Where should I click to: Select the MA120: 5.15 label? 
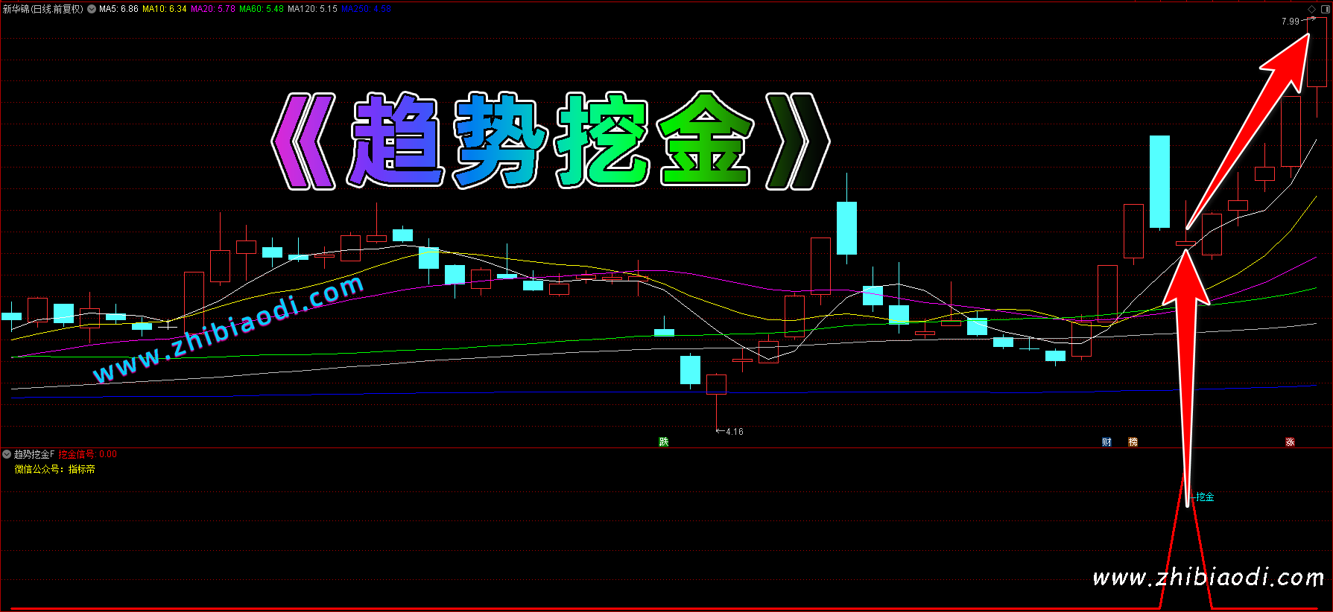(x=312, y=9)
